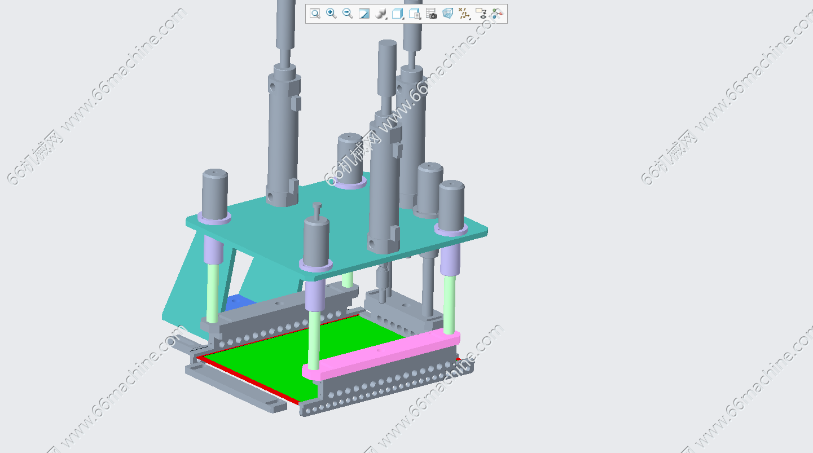Toggle the Annotation Display eye icon
The image size is (813, 453).
481,14
